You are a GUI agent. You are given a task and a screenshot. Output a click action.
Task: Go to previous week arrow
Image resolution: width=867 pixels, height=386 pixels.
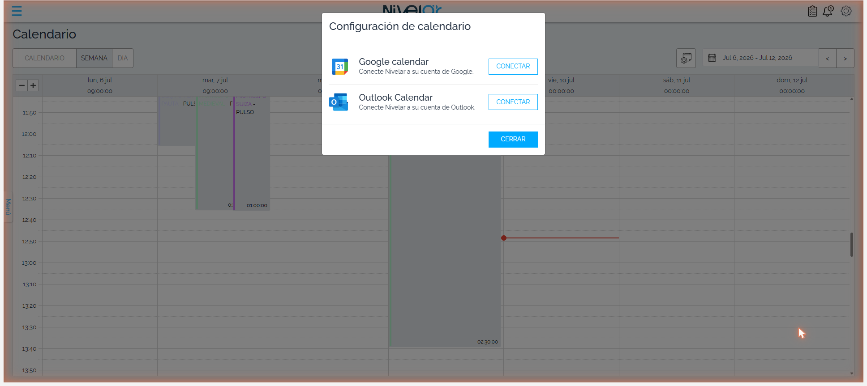(x=827, y=58)
